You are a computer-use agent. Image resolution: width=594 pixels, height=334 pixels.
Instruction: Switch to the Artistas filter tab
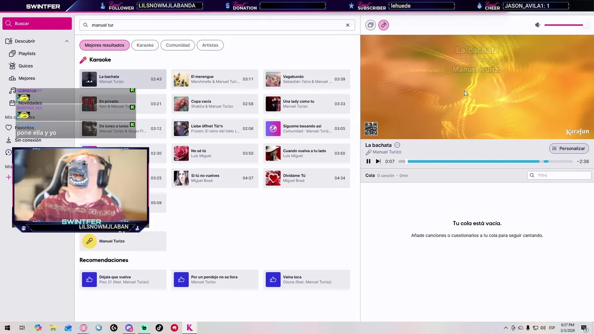tap(210, 45)
